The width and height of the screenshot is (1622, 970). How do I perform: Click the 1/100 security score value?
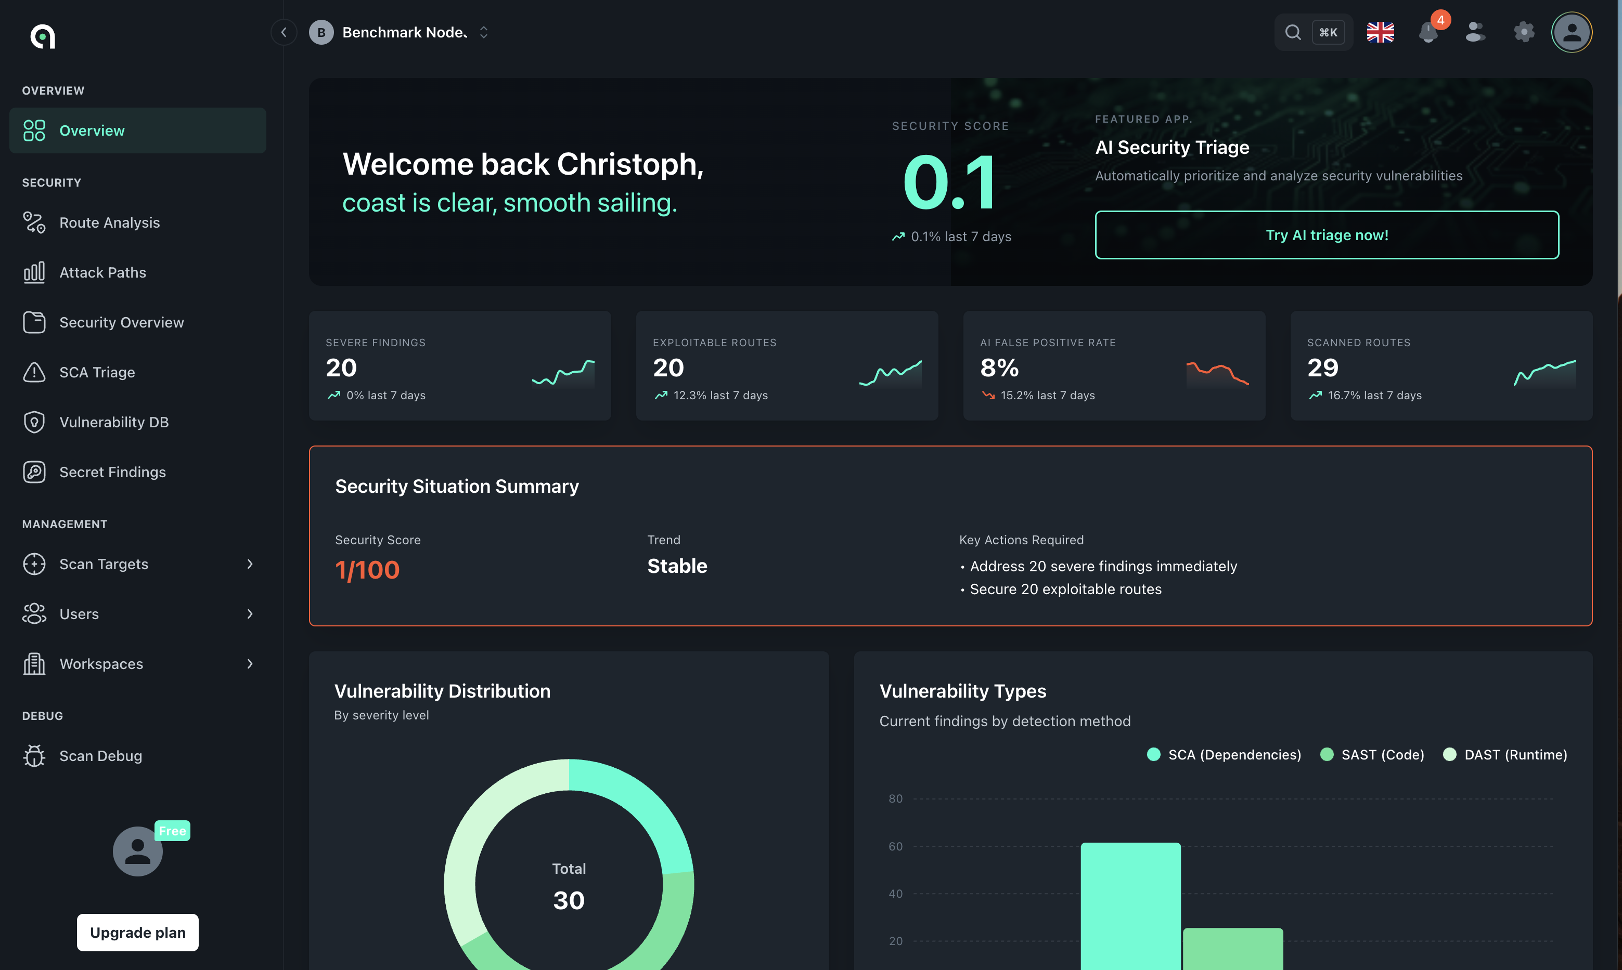368,570
